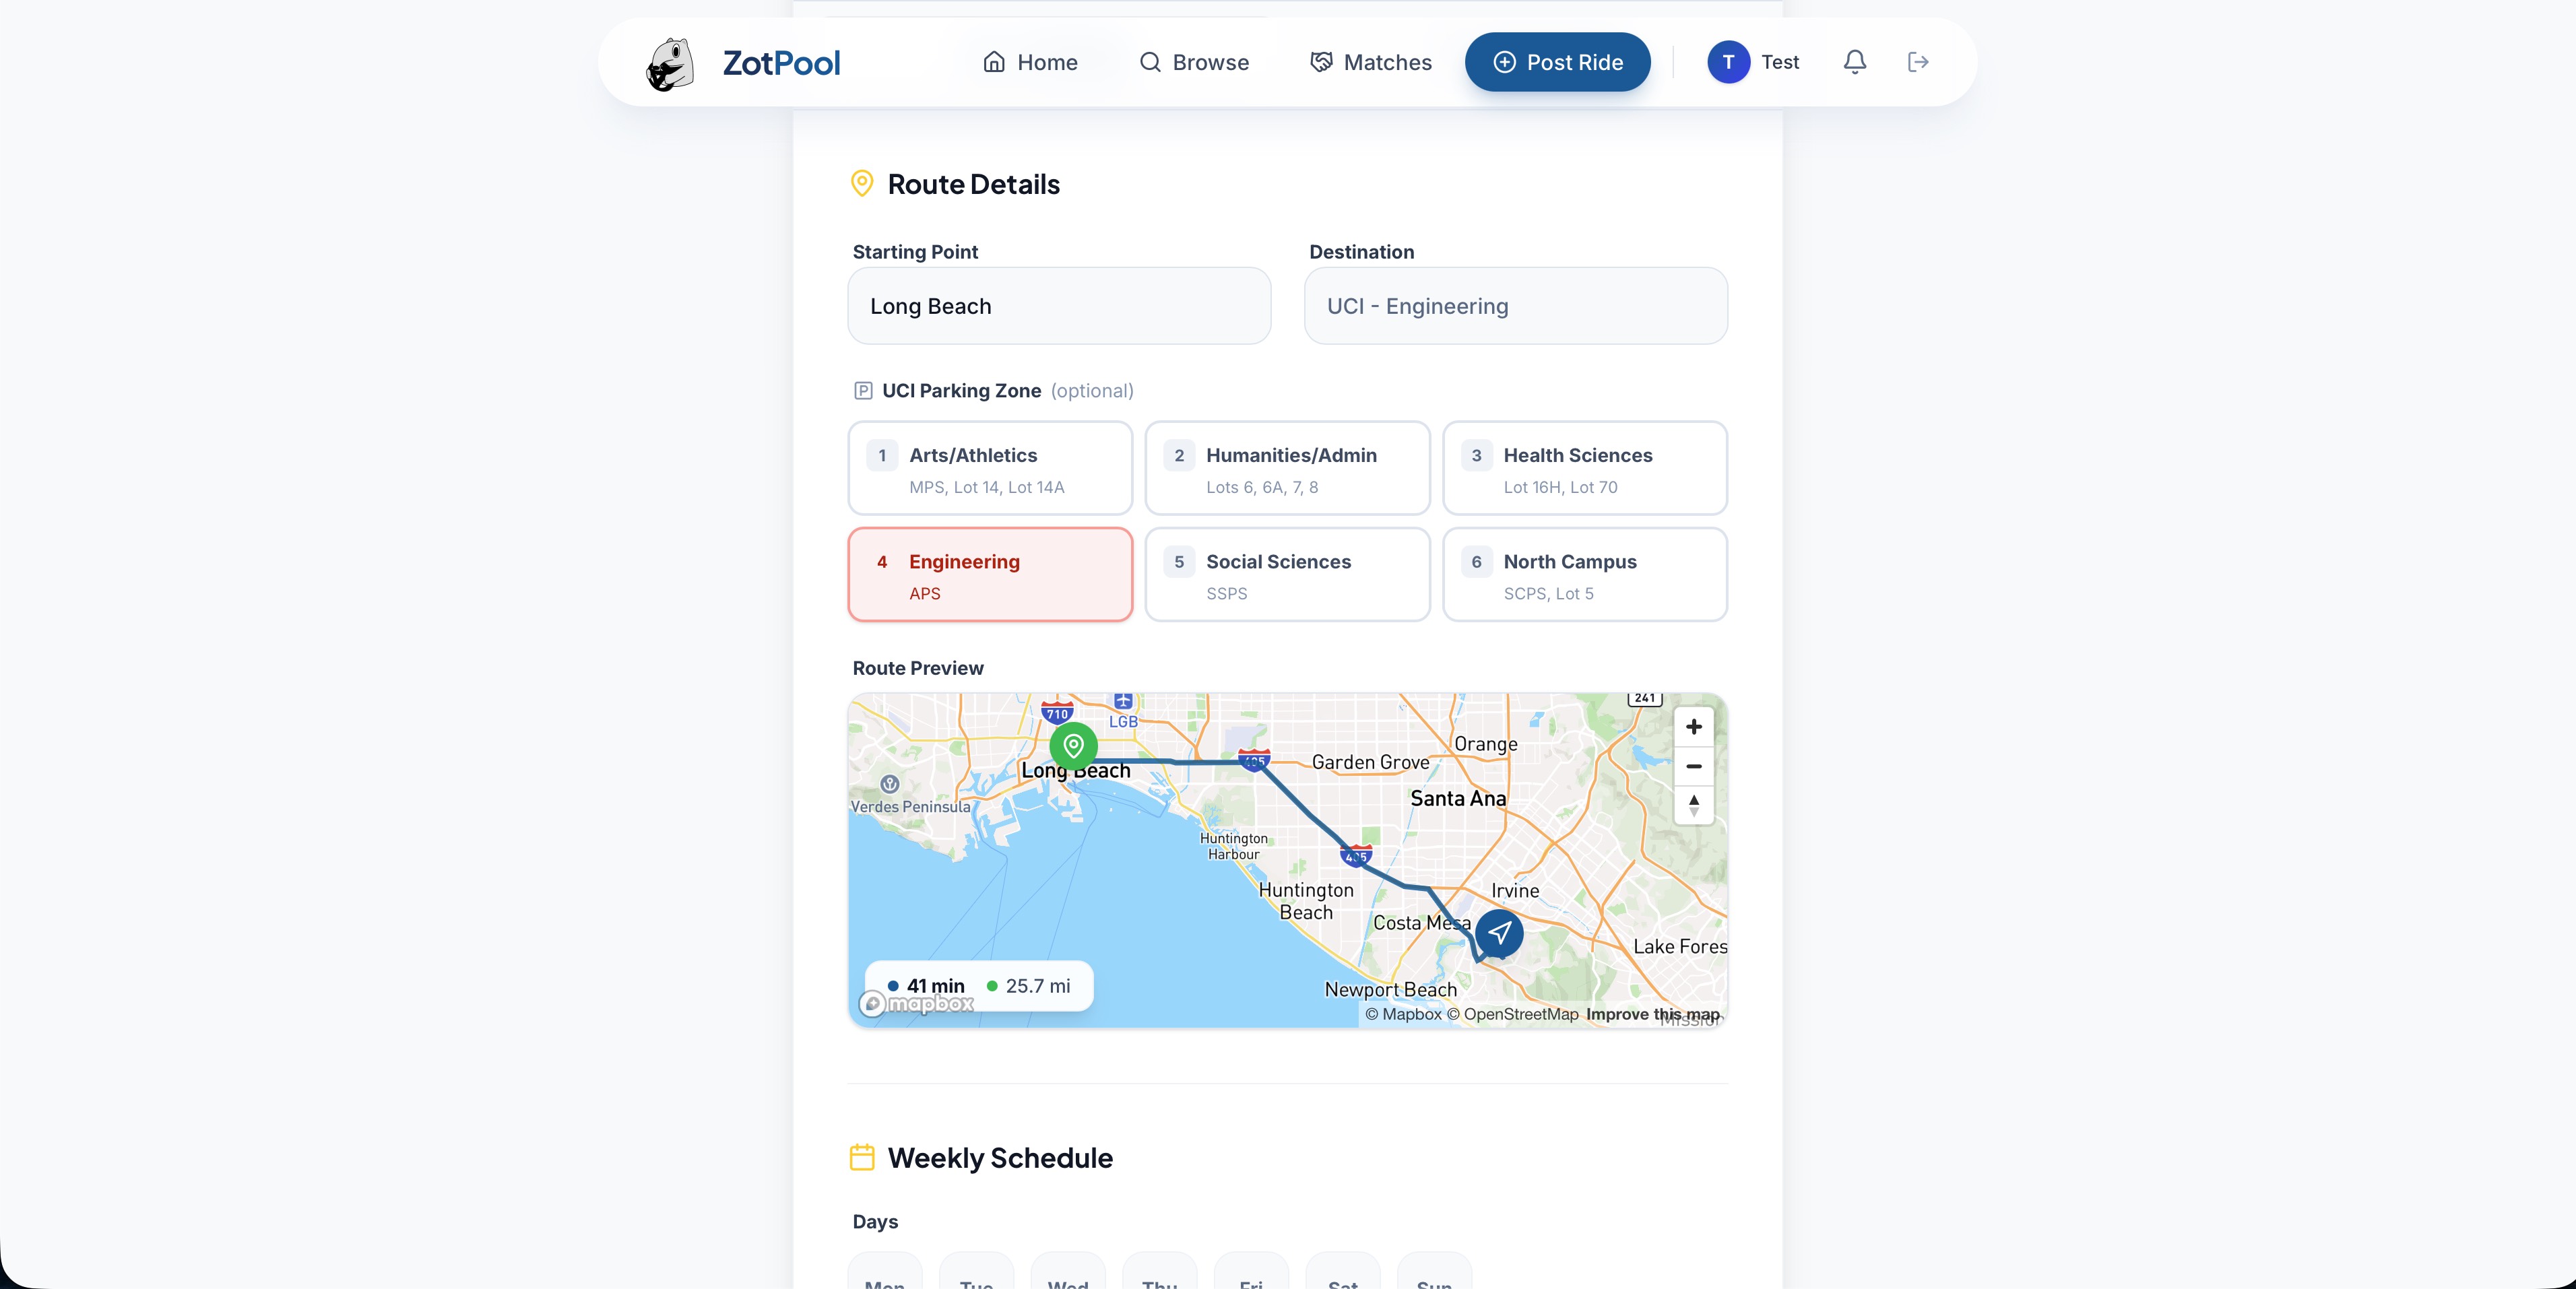Click the Test user avatar

1728,62
